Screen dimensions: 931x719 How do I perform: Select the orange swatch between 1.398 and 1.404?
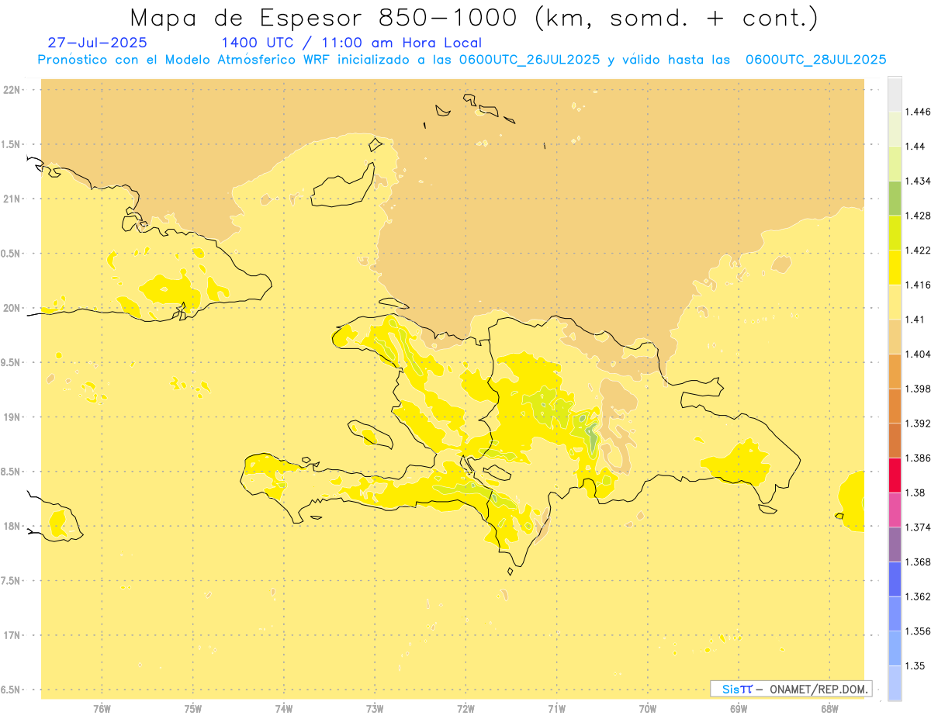(x=895, y=372)
